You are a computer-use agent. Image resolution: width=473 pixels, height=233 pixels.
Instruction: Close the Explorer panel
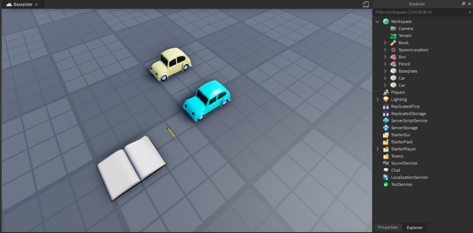click(x=469, y=4)
